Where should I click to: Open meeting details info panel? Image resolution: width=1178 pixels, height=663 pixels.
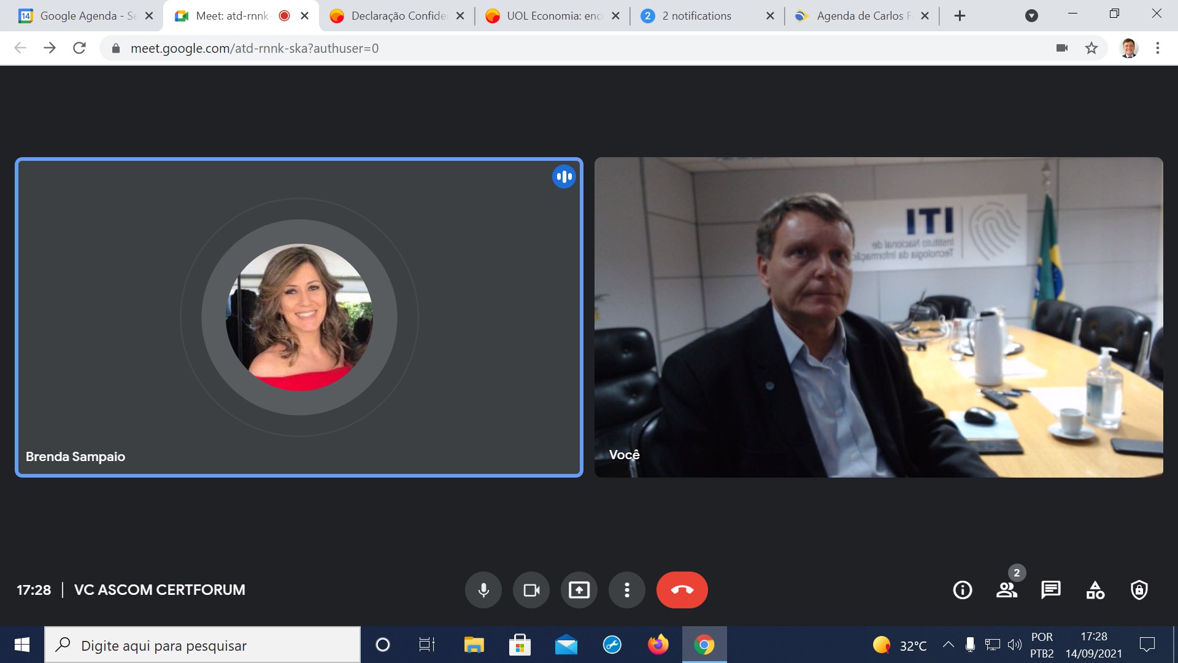961,590
